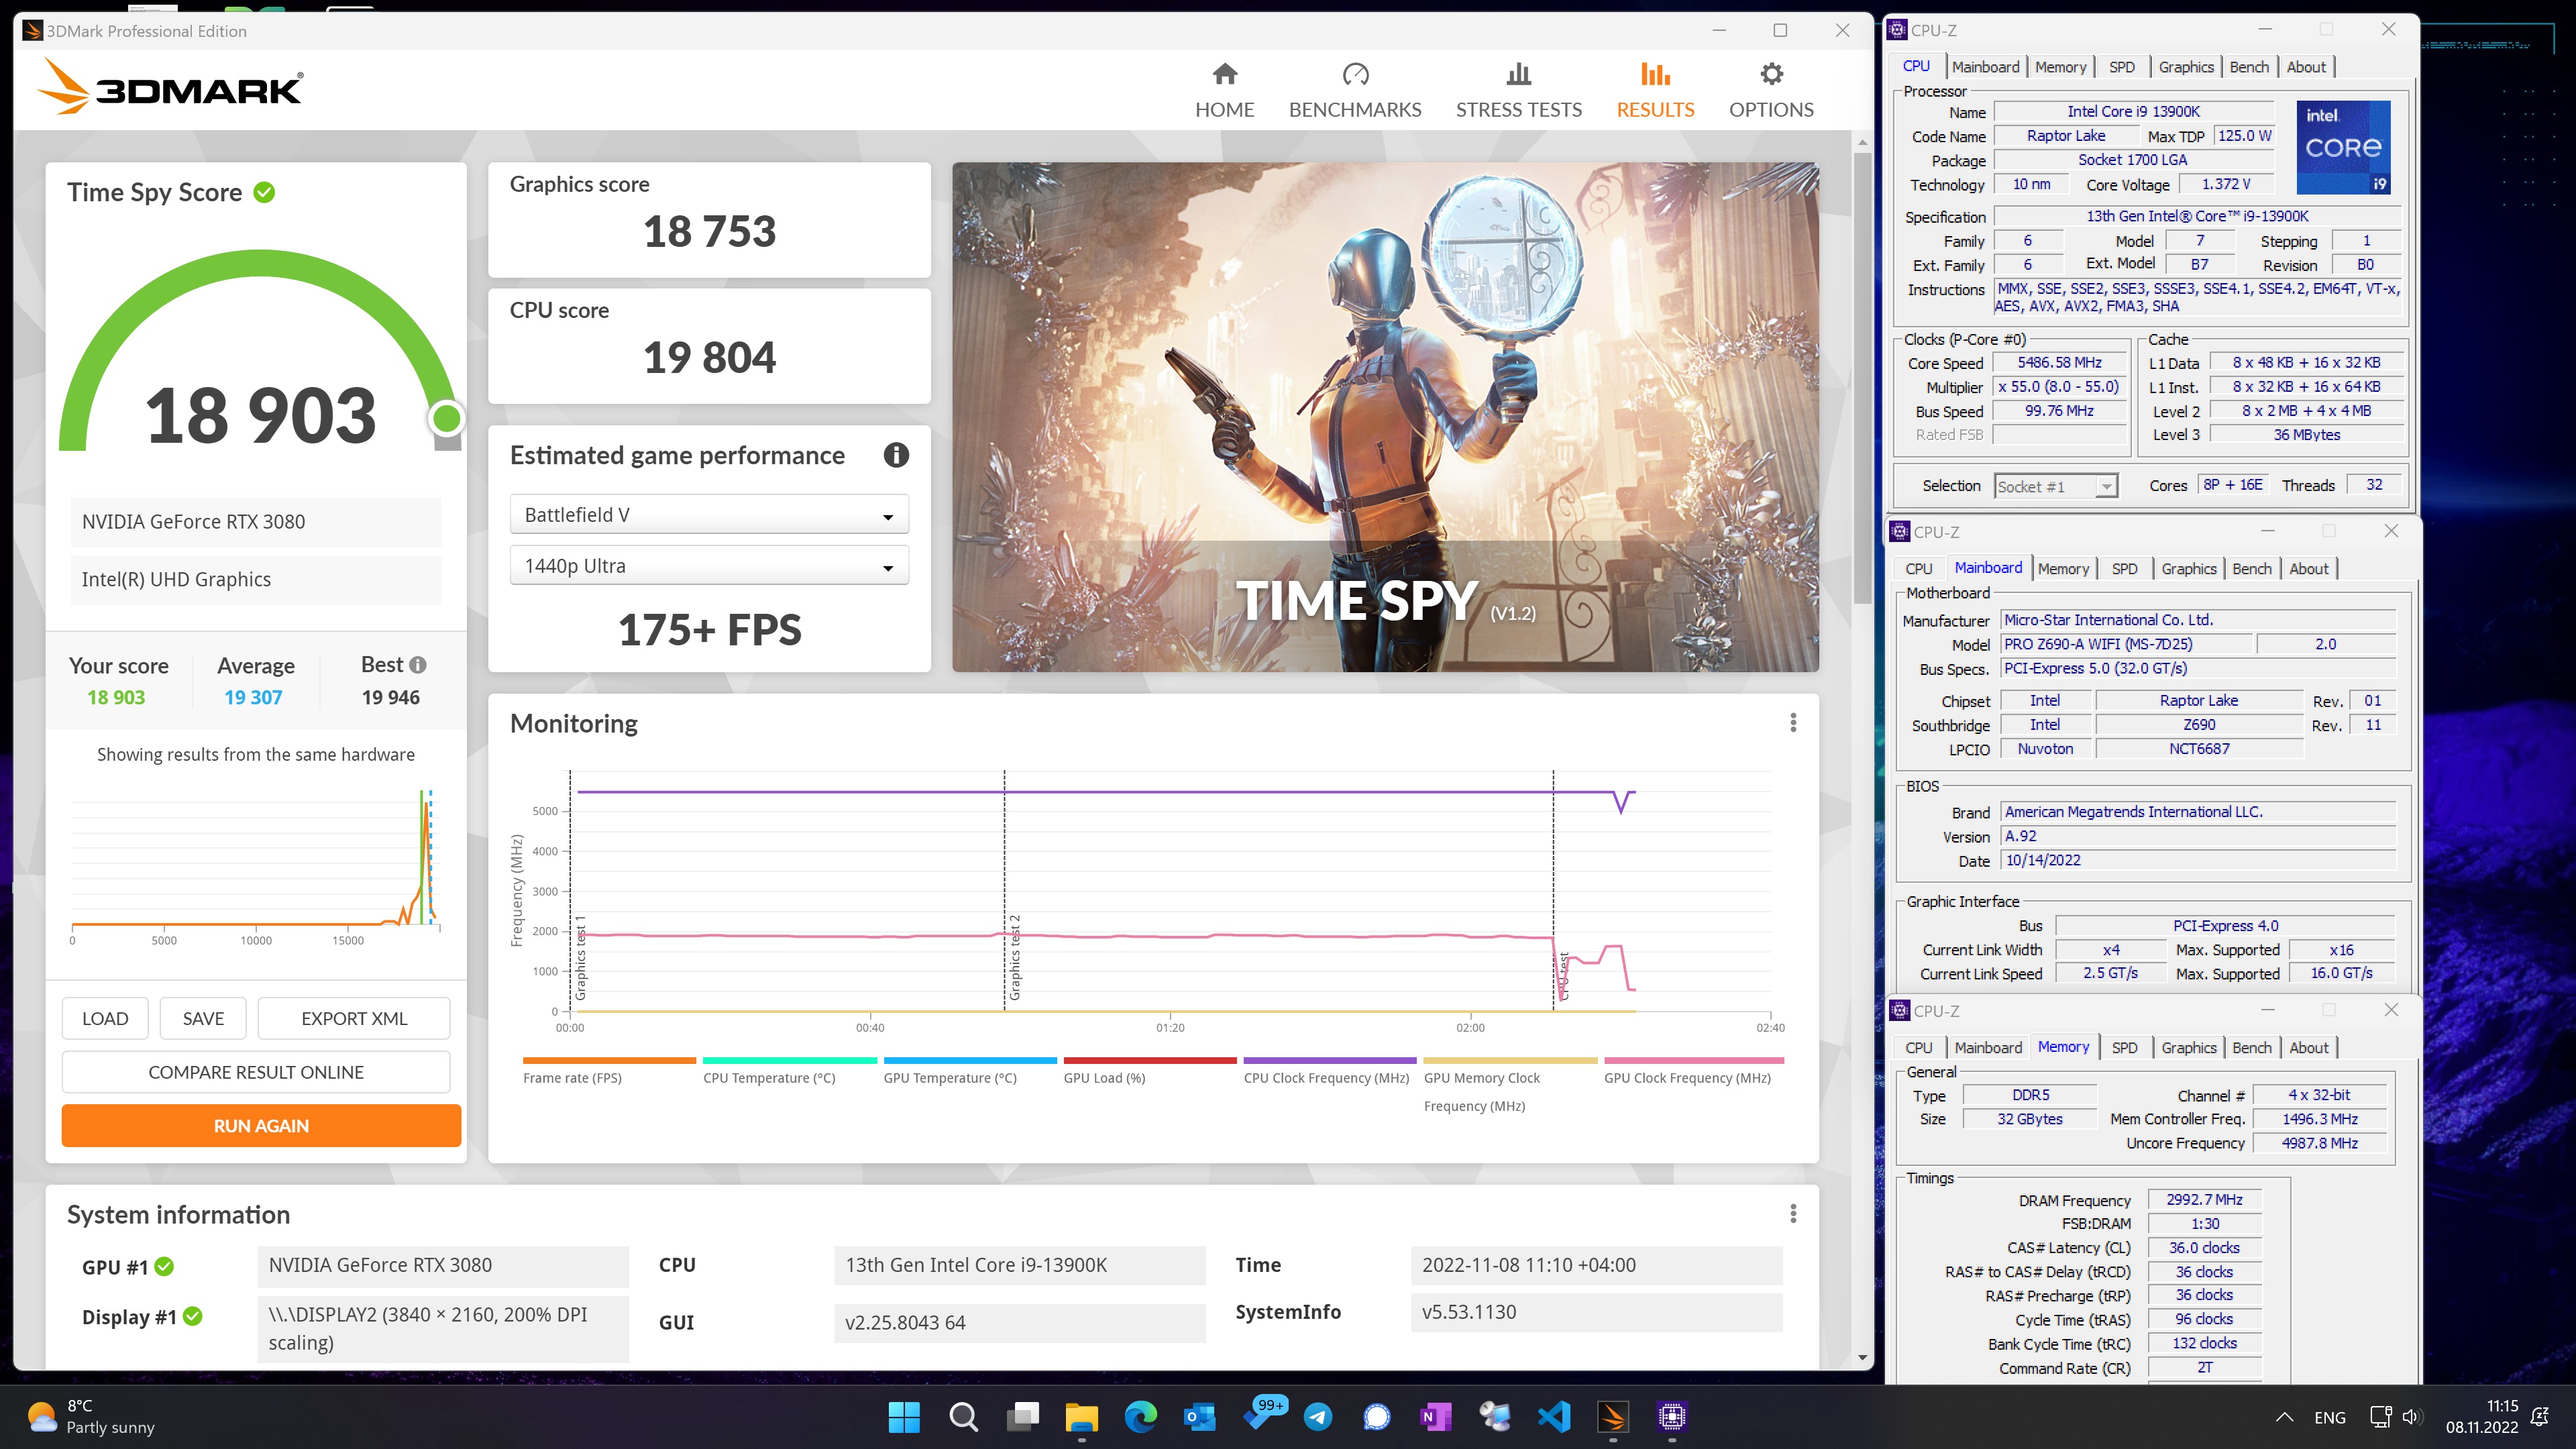The height and width of the screenshot is (1449, 2576).
Task: Click the Best score info icon
Action: click(x=418, y=665)
